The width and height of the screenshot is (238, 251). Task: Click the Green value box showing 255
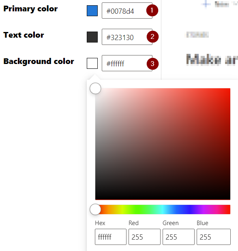pyautogui.click(x=178, y=237)
